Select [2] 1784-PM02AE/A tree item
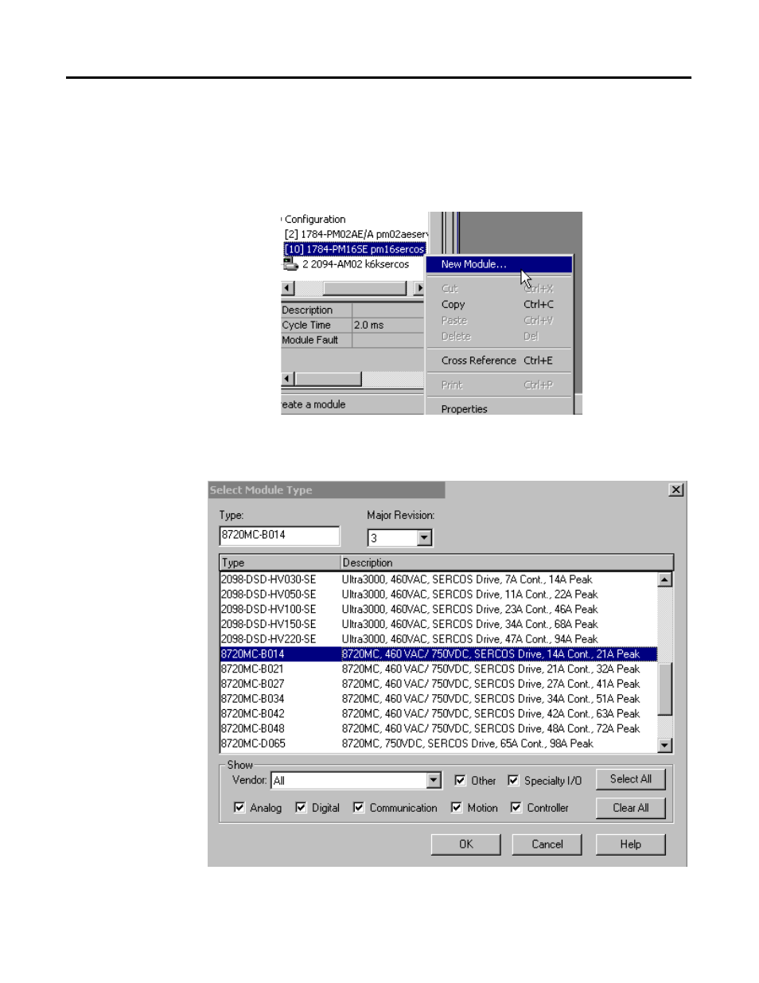Screen dimensions: 759x983 (x=356, y=234)
